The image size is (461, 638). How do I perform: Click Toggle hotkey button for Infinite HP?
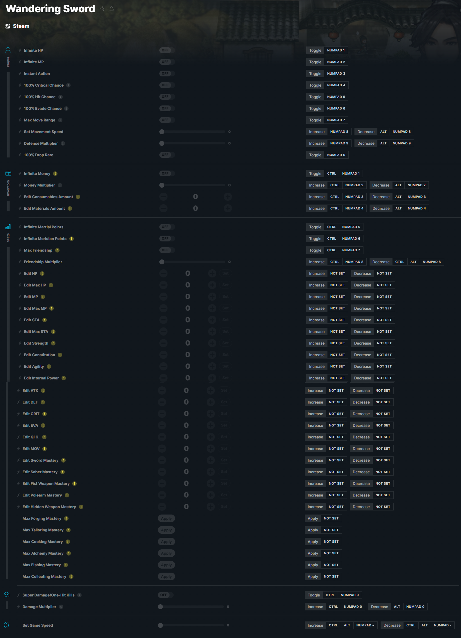tap(315, 50)
